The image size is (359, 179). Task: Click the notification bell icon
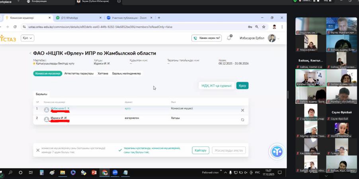tap(229, 38)
